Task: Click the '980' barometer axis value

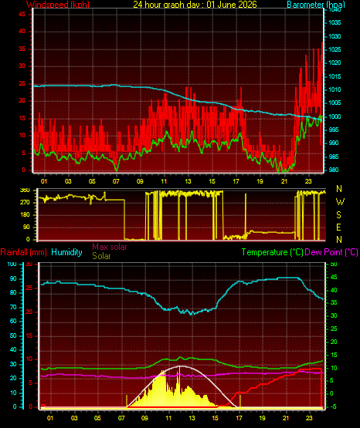Action: (x=333, y=170)
